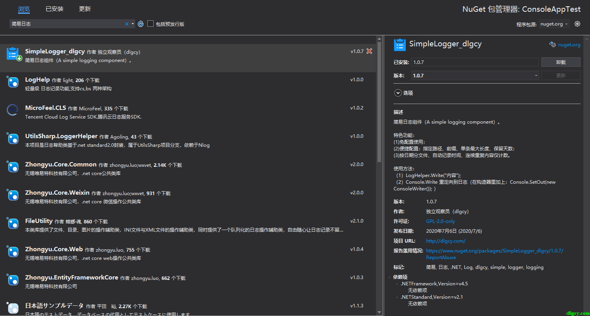Open package source settings gear
The image size is (590, 316).
[x=577, y=24]
